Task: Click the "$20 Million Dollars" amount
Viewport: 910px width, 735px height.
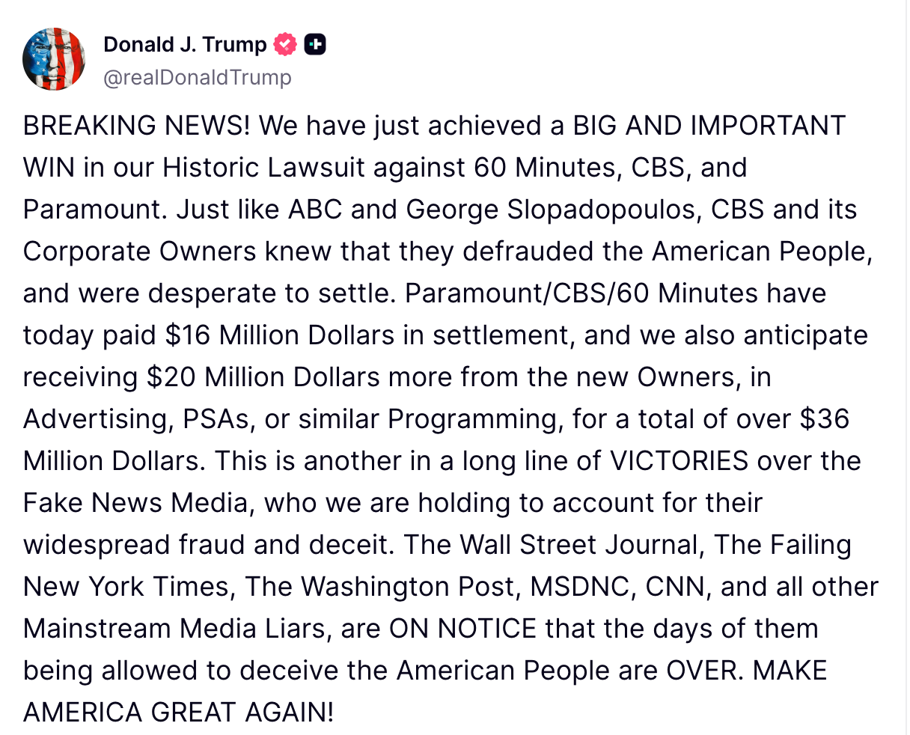Action: coord(263,377)
